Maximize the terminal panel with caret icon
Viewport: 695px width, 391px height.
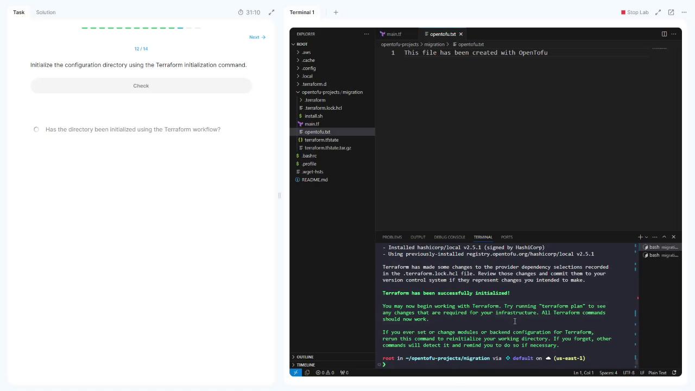point(664,237)
